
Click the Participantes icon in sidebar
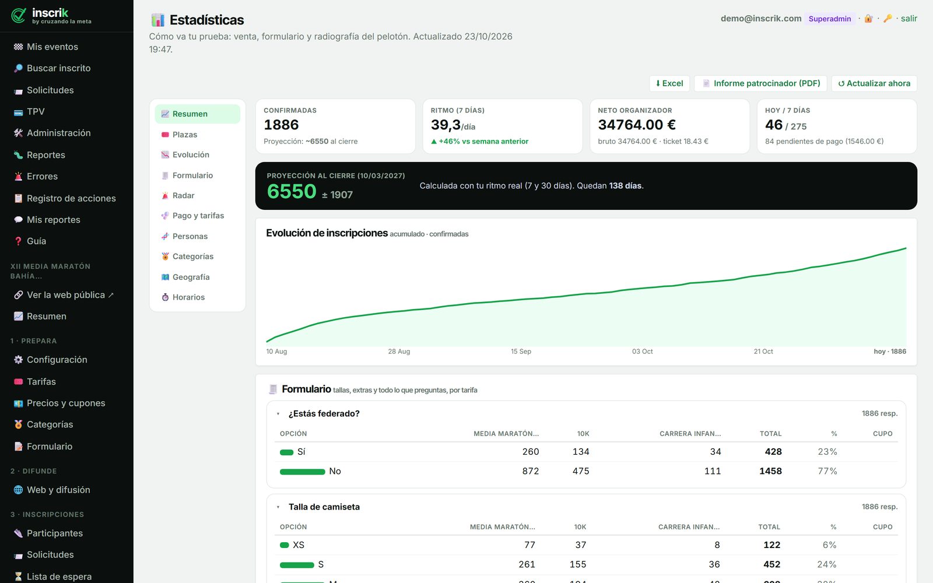point(19,533)
